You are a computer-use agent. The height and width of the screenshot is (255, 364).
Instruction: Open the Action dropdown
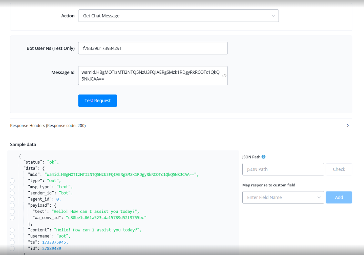tap(178, 16)
